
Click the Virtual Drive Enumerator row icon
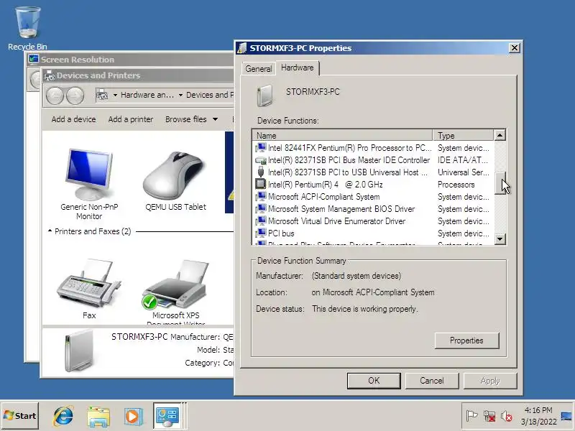[261, 221]
